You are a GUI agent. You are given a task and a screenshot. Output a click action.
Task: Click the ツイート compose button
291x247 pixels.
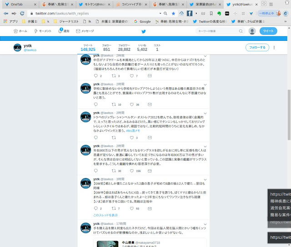pos(268,31)
